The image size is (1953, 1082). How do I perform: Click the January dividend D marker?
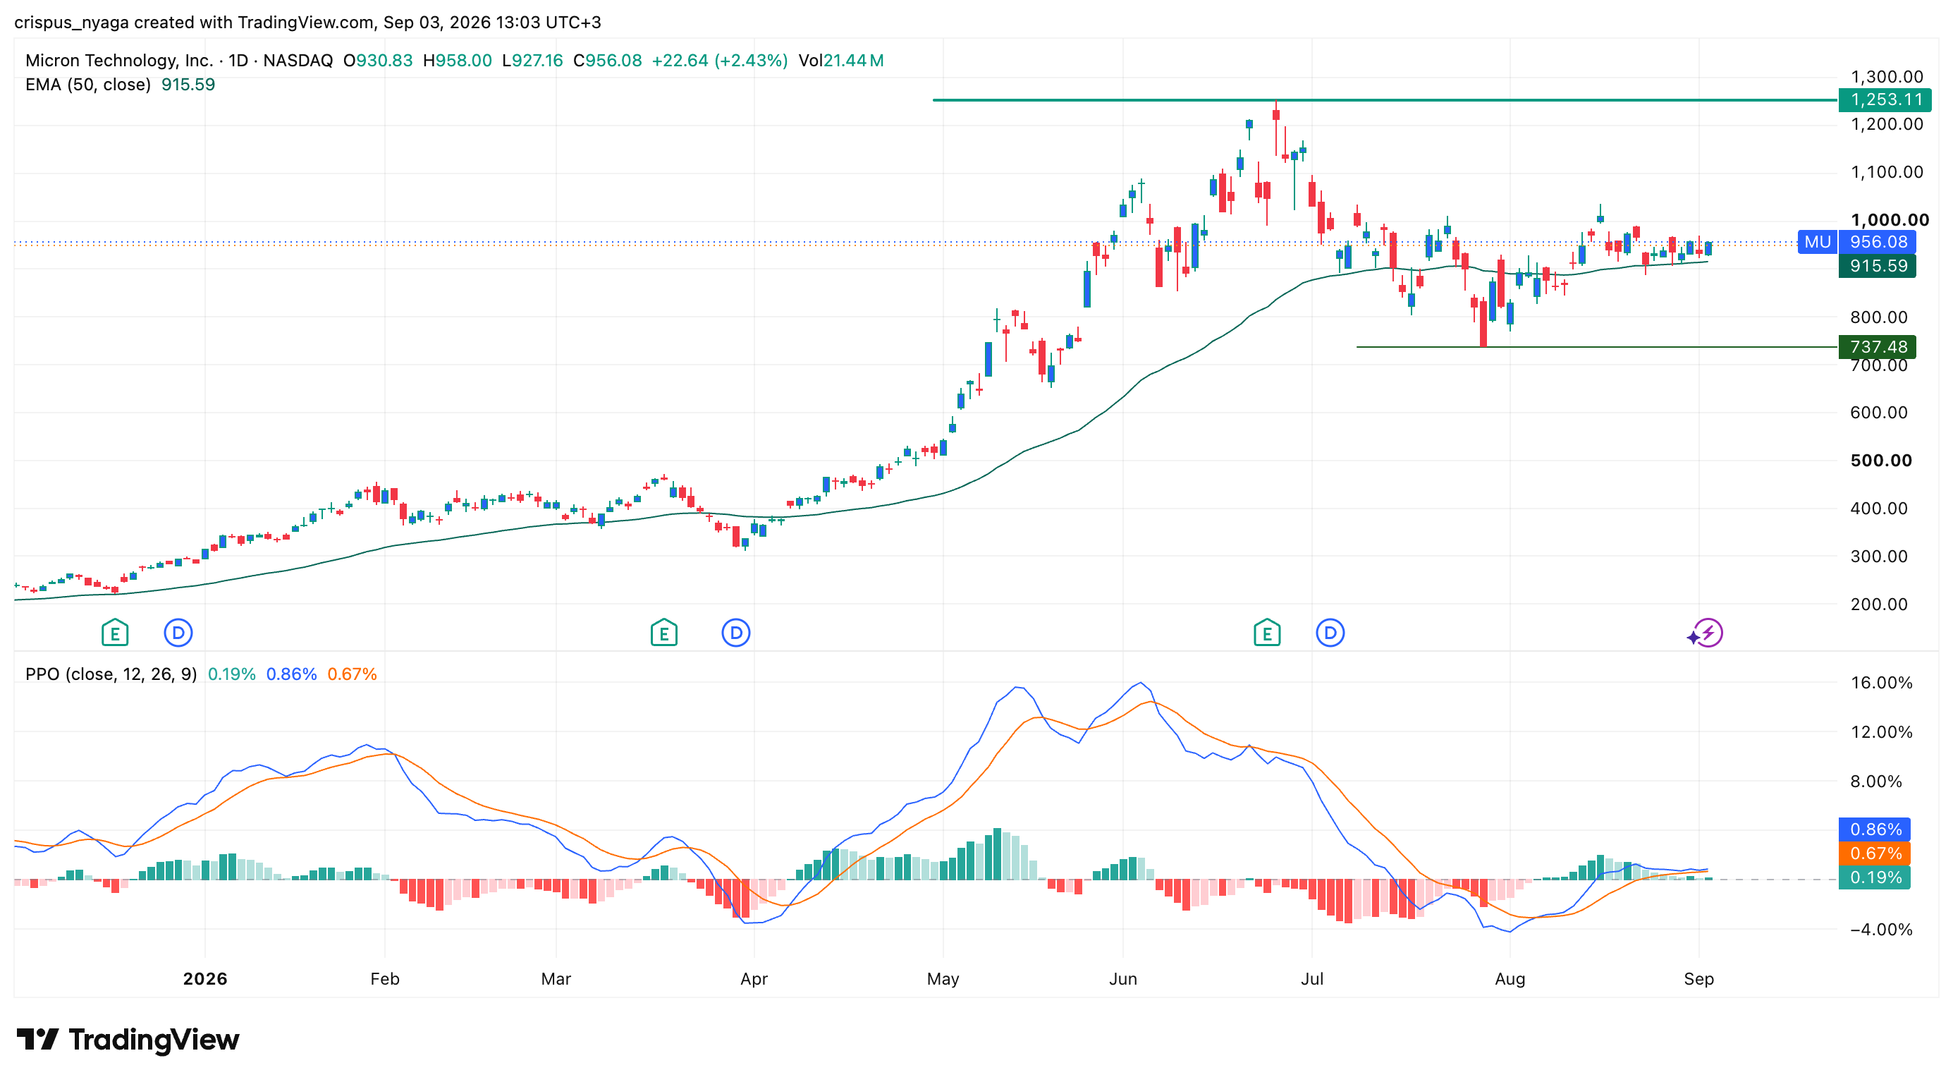tap(178, 633)
